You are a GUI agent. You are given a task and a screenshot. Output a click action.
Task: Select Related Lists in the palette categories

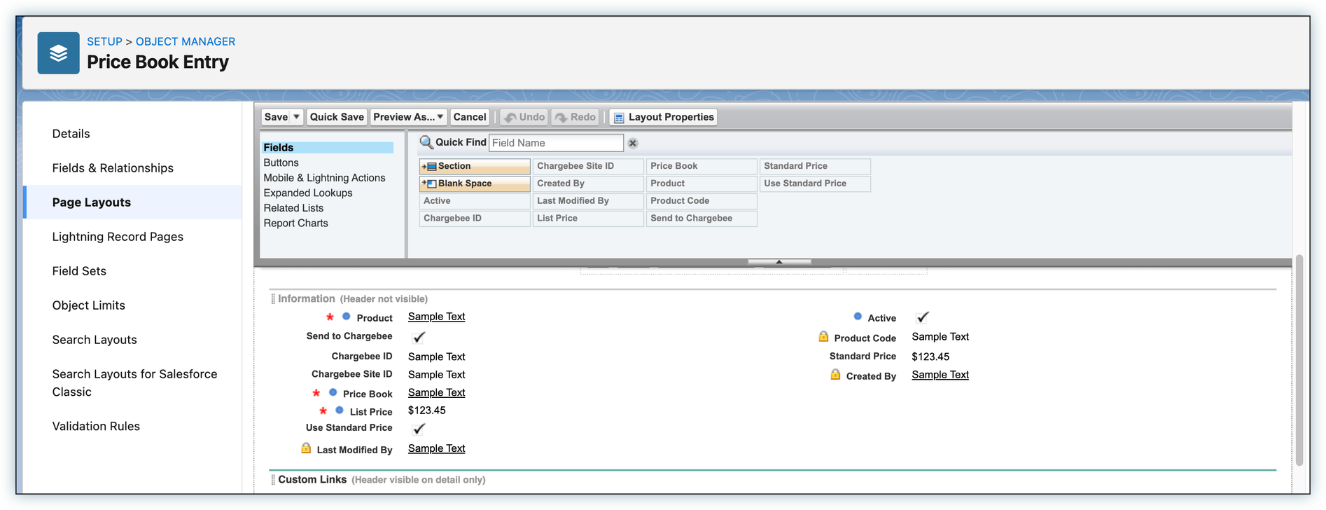pos(293,208)
